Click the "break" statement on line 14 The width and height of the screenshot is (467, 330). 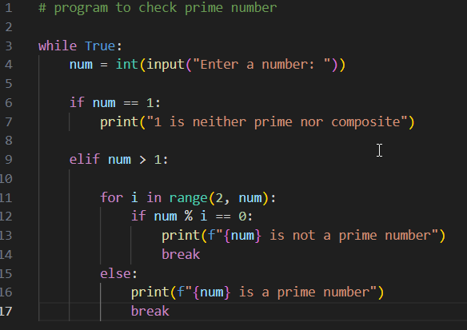tap(181, 254)
